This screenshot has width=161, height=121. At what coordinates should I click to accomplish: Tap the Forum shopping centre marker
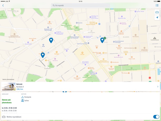point(82,53)
